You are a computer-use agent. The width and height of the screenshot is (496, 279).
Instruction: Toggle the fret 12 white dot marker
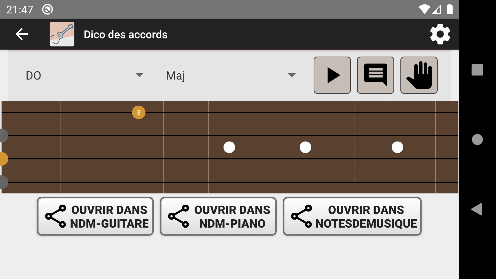[x=398, y=147]
